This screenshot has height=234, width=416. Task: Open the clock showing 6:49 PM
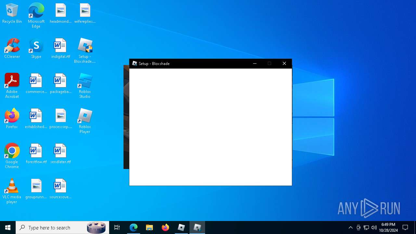(x=388, y=227)
